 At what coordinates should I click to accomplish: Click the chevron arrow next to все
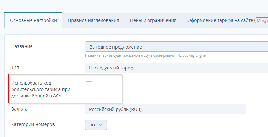[x=100, y=125]
